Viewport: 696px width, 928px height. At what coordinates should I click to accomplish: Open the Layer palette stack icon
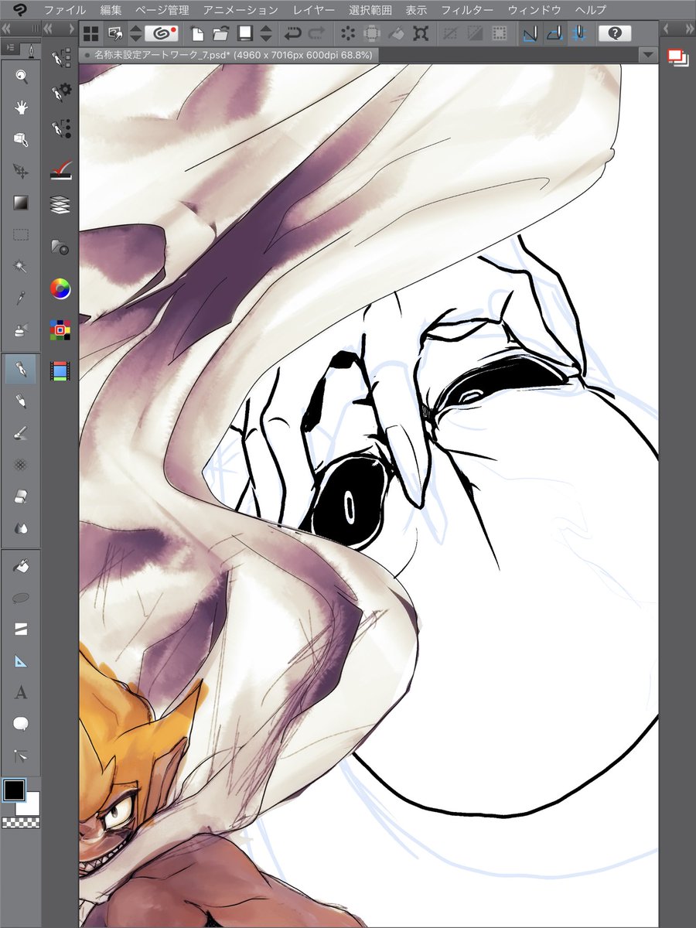60,204
